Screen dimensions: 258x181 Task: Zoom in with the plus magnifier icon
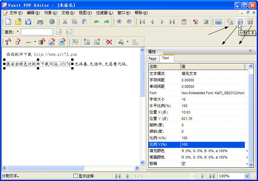tap(119, 22)
